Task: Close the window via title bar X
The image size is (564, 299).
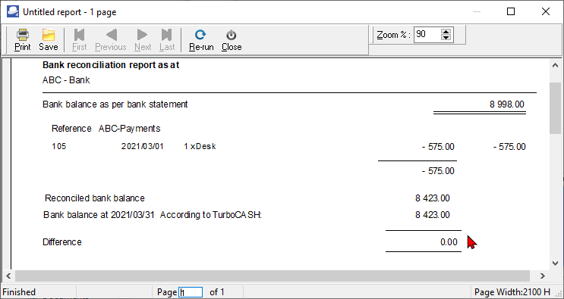Action: 546,12
